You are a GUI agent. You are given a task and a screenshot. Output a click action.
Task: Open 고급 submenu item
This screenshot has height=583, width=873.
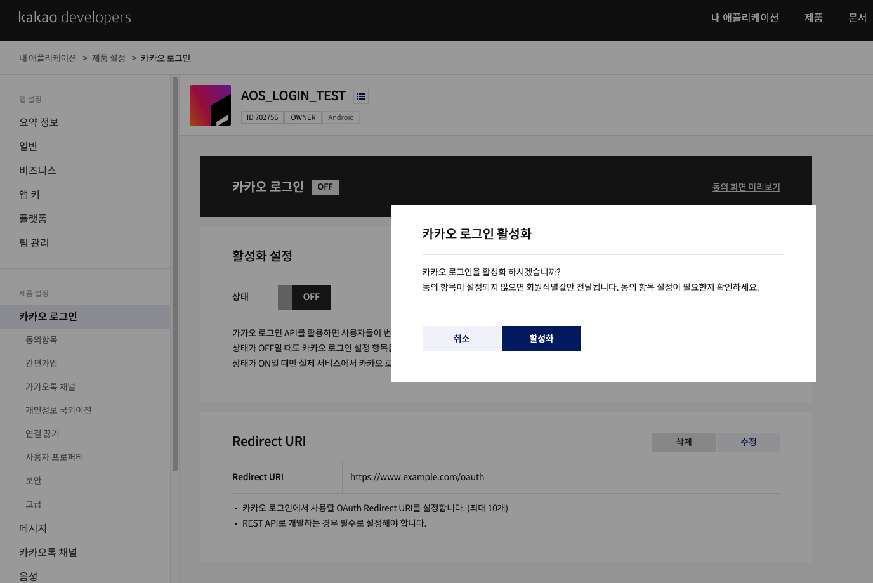coord(34,504)
